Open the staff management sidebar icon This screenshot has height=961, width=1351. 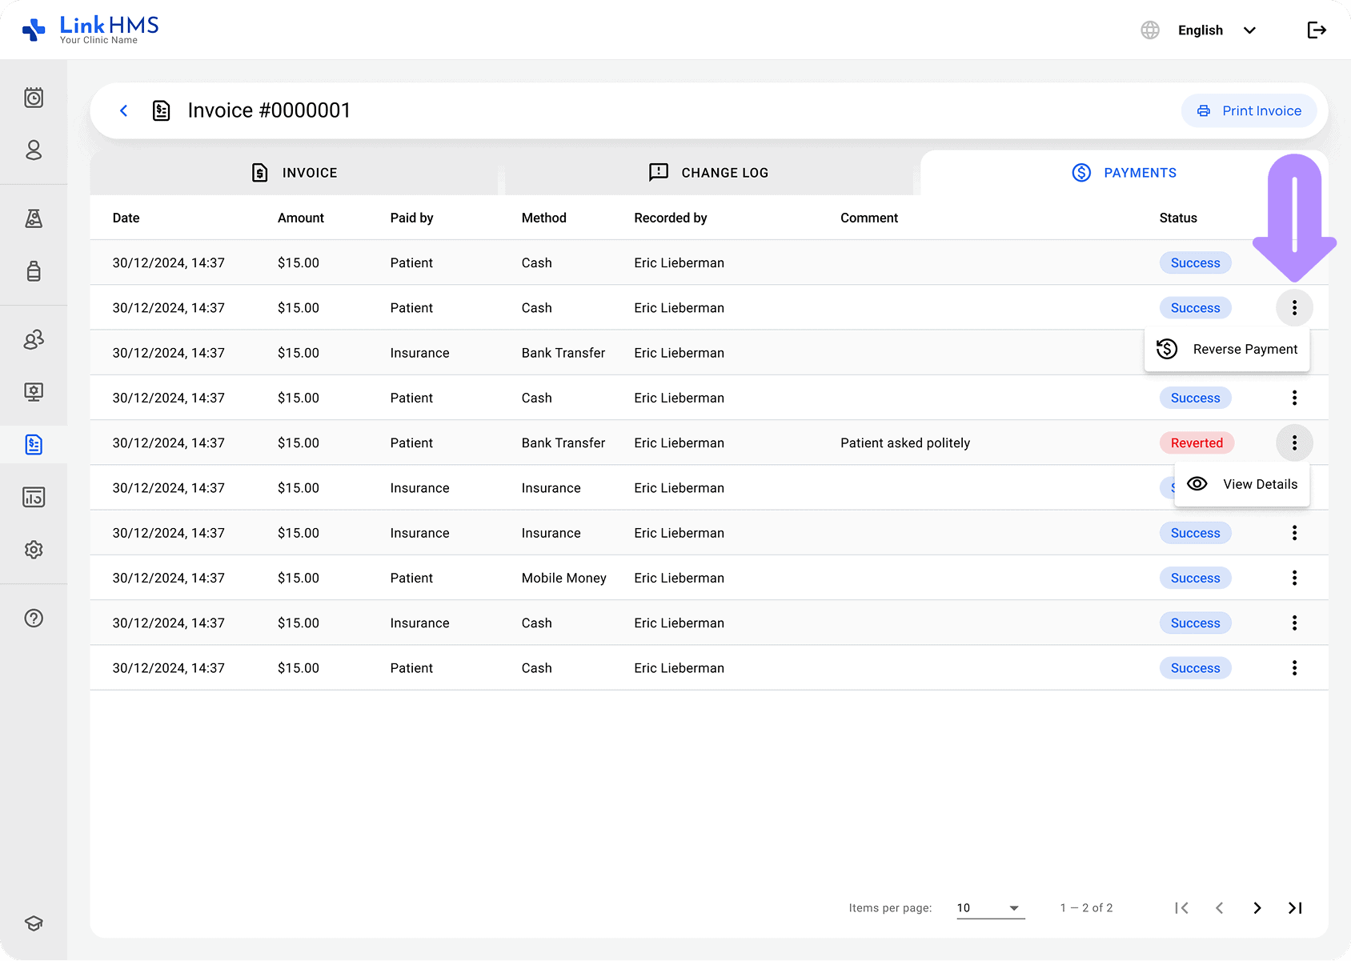pyautogui.click(x=34, y=339)
